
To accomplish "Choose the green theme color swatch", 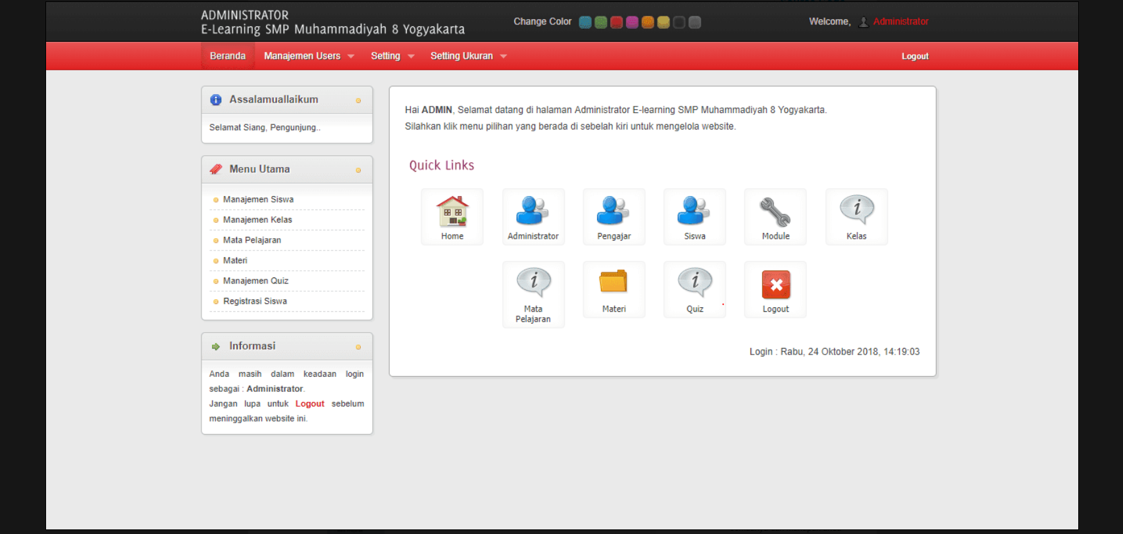I will 600,22.
